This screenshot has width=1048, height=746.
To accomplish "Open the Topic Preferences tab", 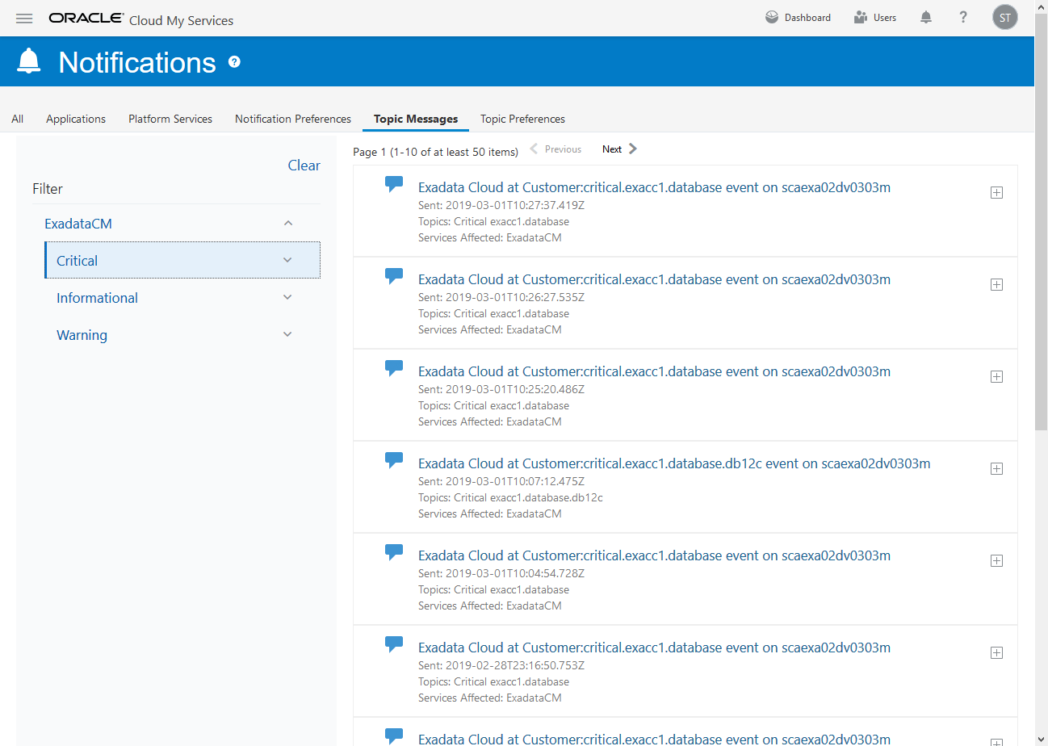I will coord(522,119).
